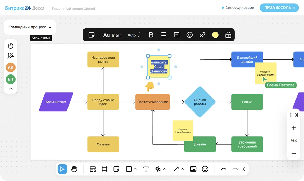This screenshot has width=304, height=181.
Task: Expand the shape tool options chevron
Action: click(135, 169)
